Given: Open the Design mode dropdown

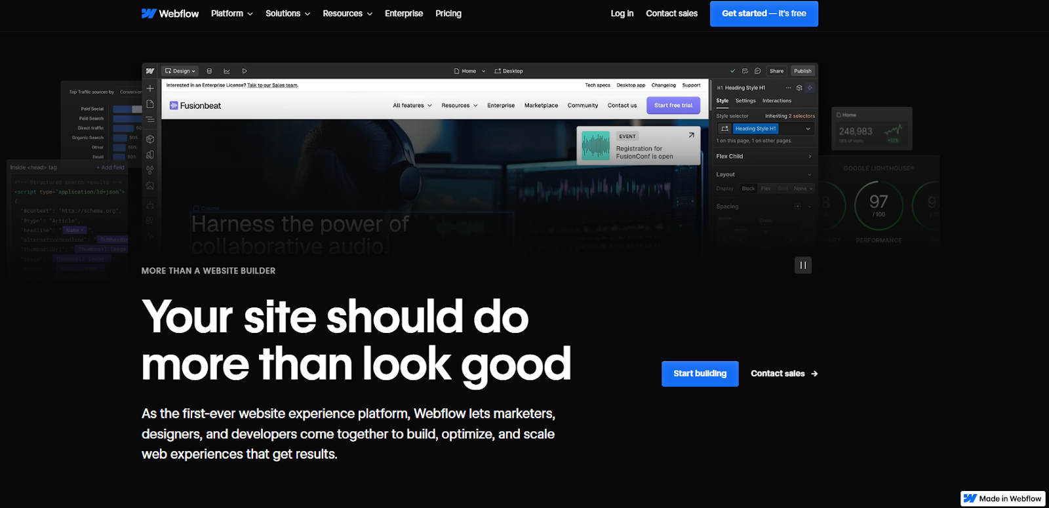Looking at the screenshot, I should pos(180,71).
